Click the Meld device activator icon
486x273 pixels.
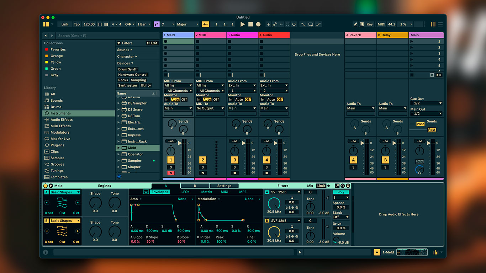(46, 186)
